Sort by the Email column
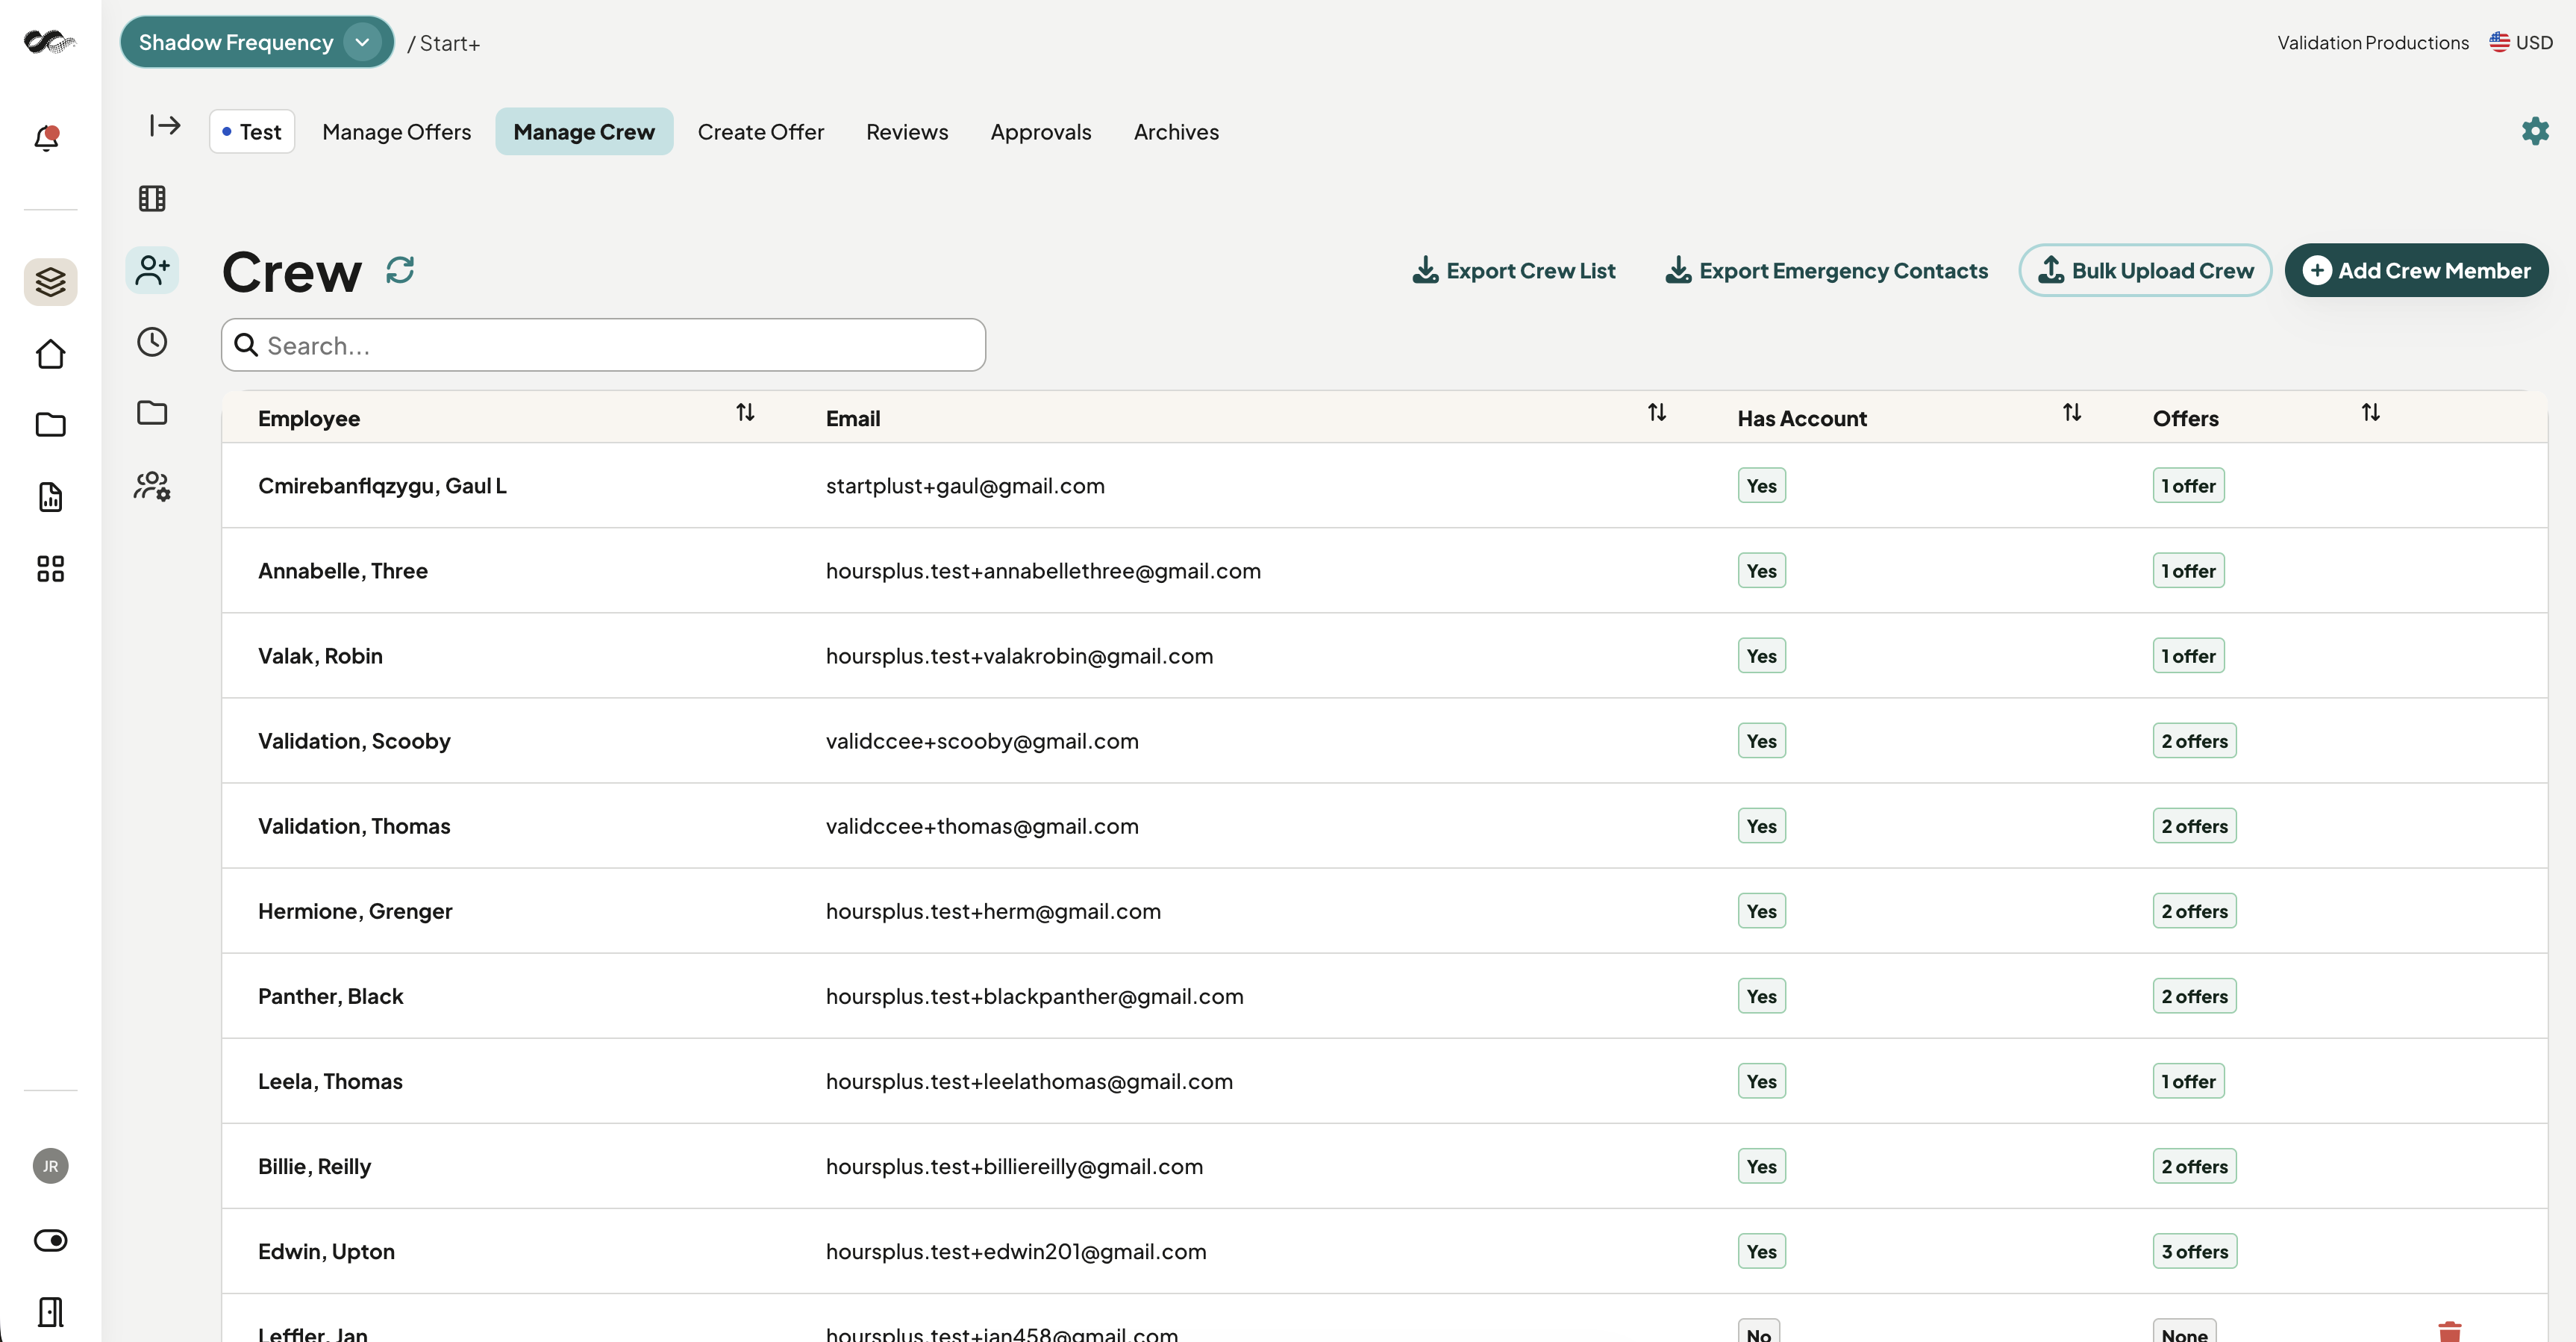2576x1342 pixels. (x=1657, y=412)
